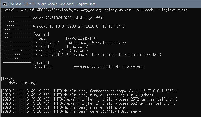Viewport: 201px width, 117px height.
Task: Click the app value 'tasks:0x639c810'
Action: click(81, 38)
